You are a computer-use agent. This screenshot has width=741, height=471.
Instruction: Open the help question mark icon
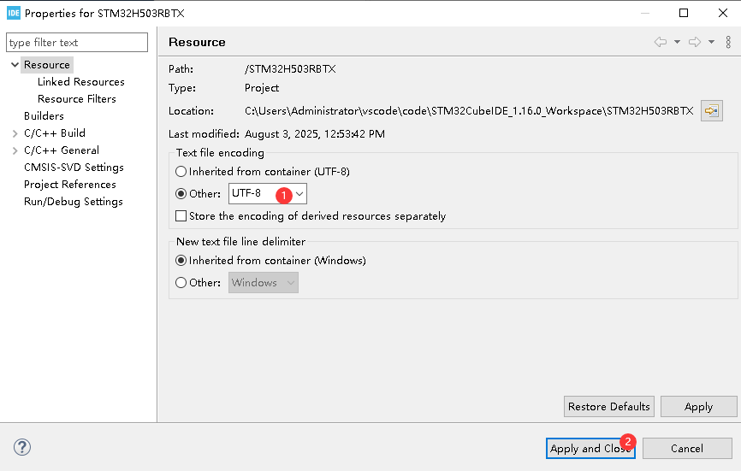coord(22,447)
